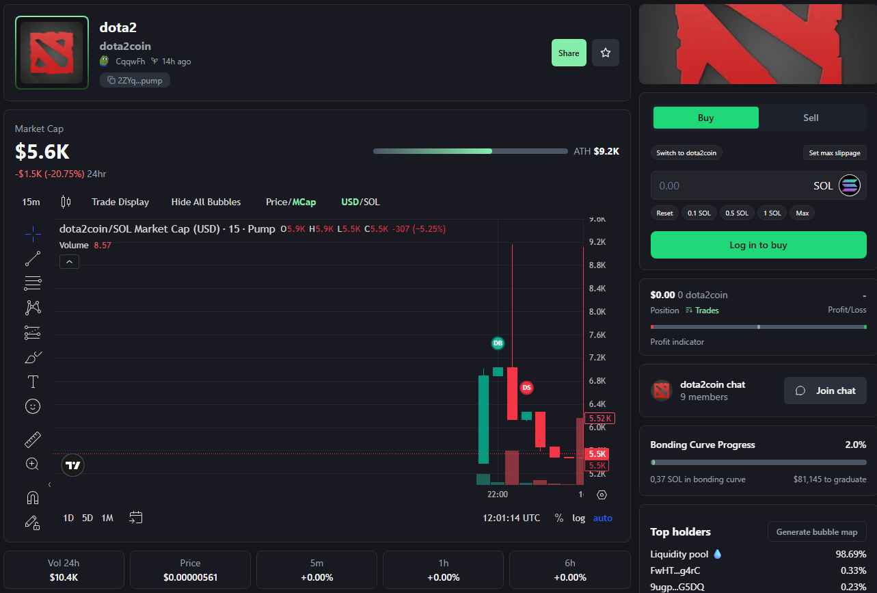Select the crosshair cursor tool
The image size is (877, 593).
click(33, 234)
